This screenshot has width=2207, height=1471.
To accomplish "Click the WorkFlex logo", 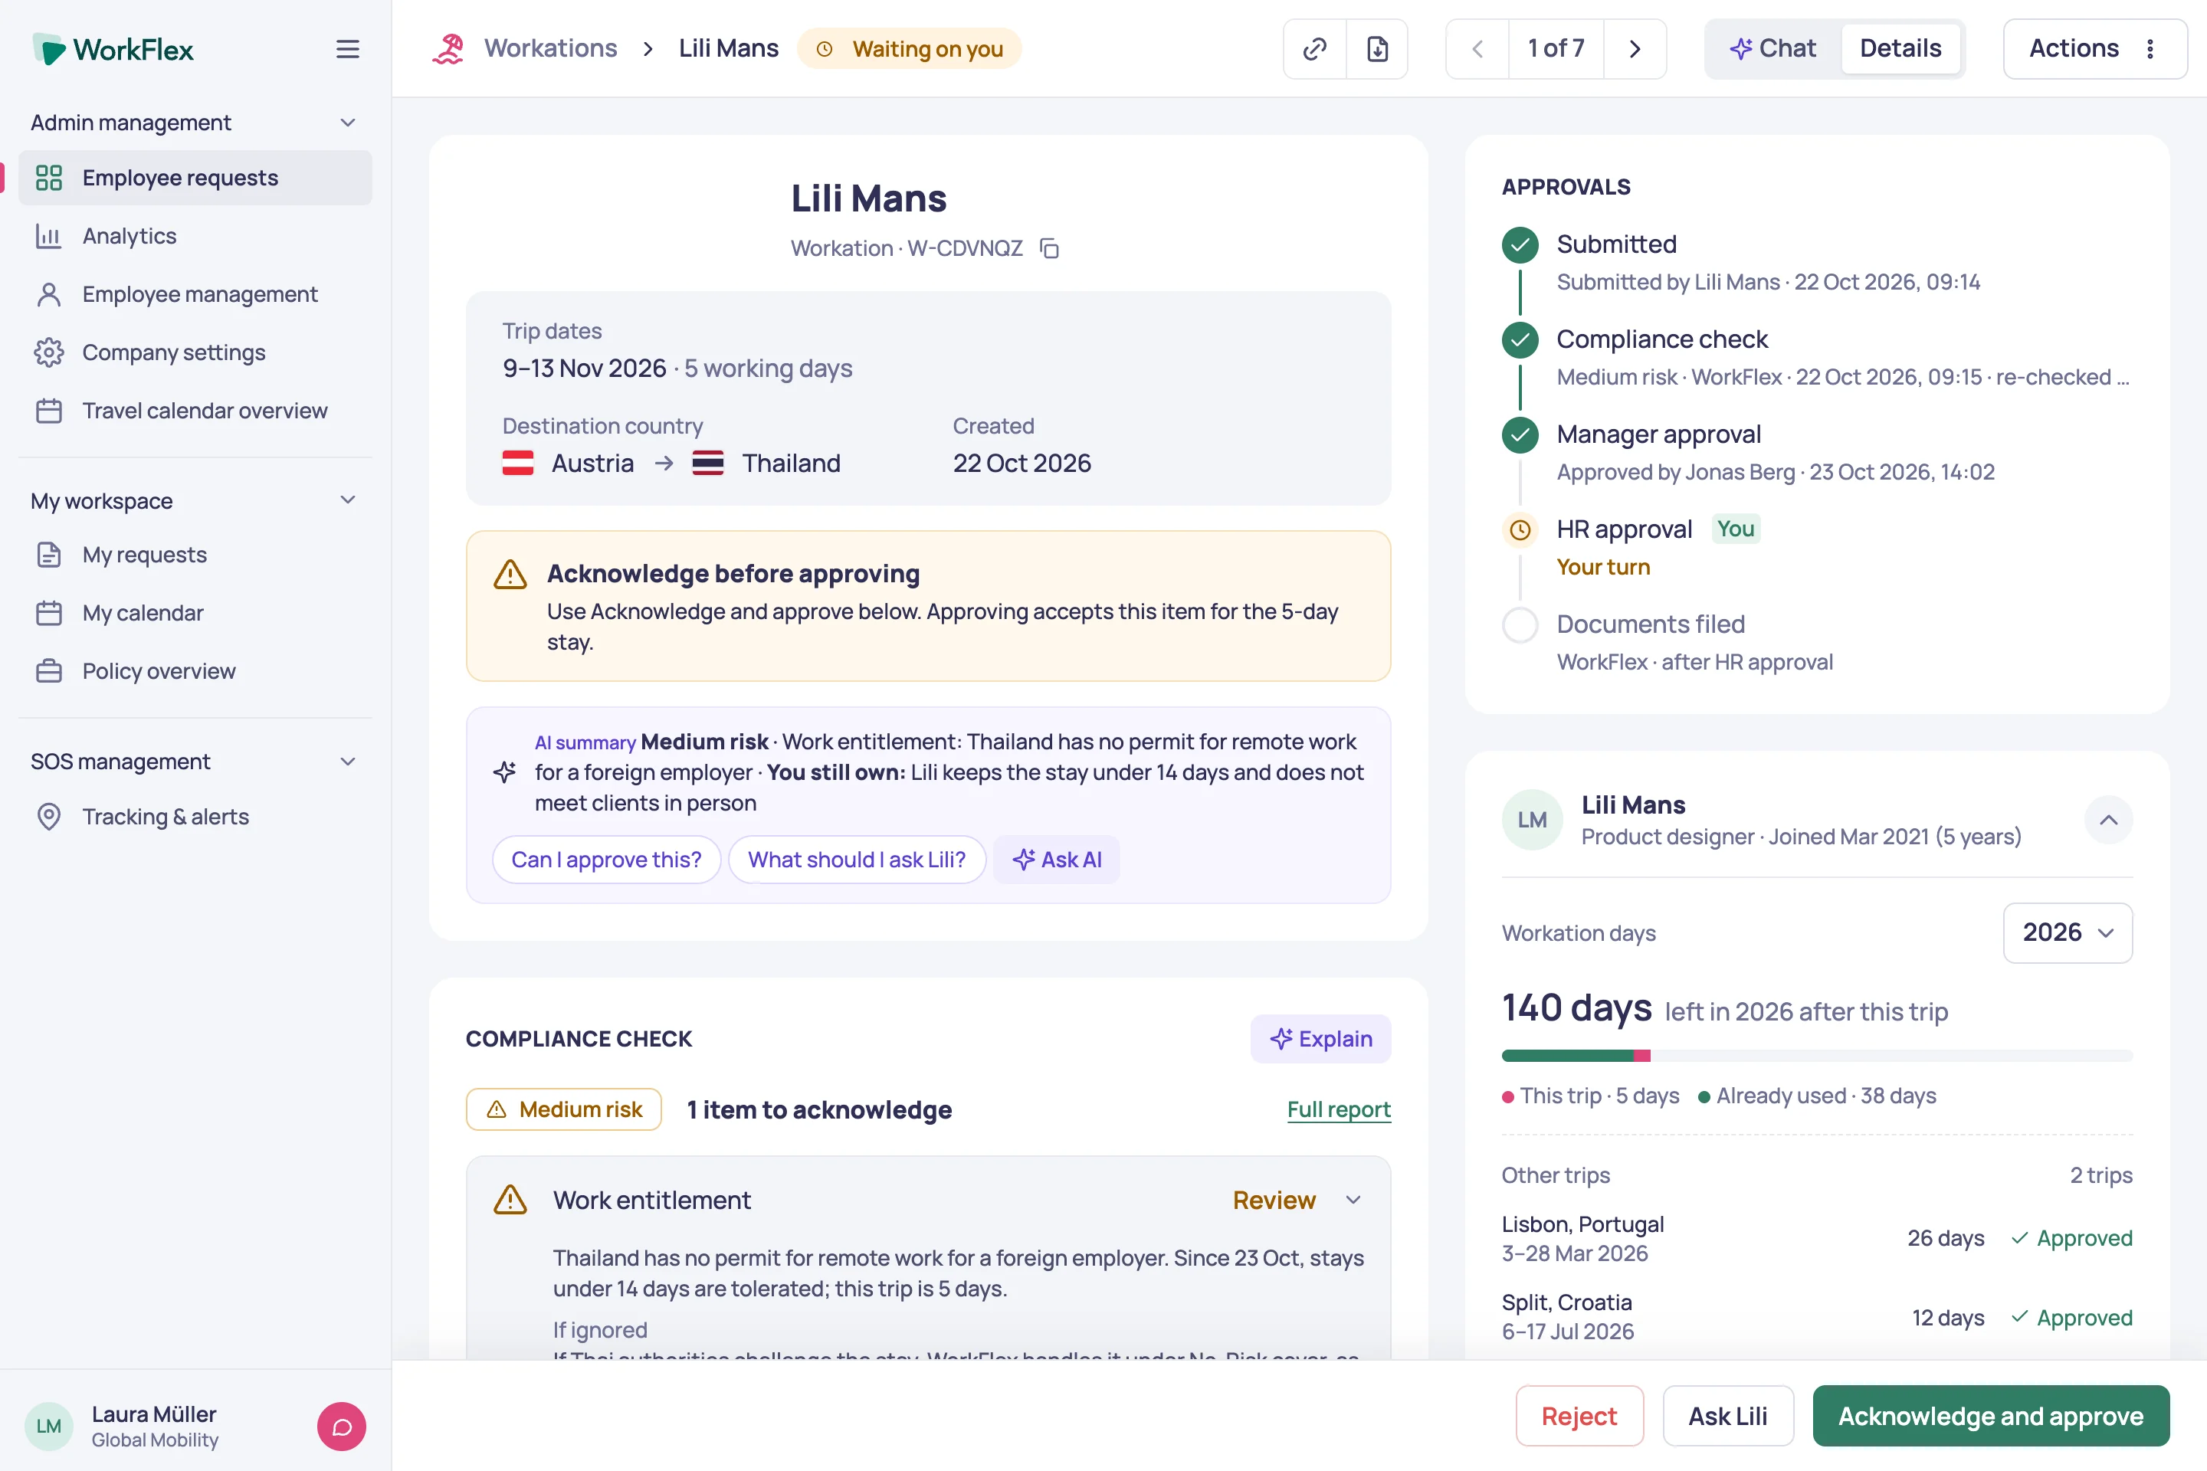I will coord(113,49).
